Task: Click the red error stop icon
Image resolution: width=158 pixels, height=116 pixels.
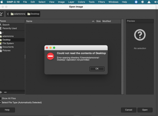Action: [x=51, y=56]
